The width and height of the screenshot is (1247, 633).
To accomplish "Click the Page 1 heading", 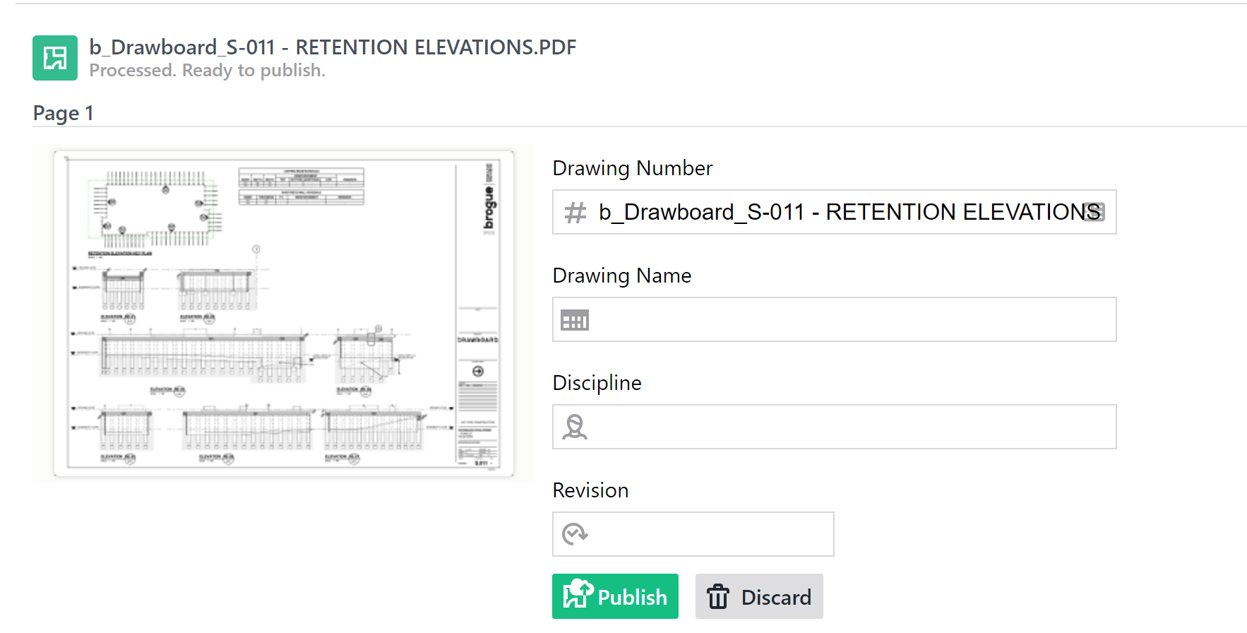I will [x=64, y=113].
